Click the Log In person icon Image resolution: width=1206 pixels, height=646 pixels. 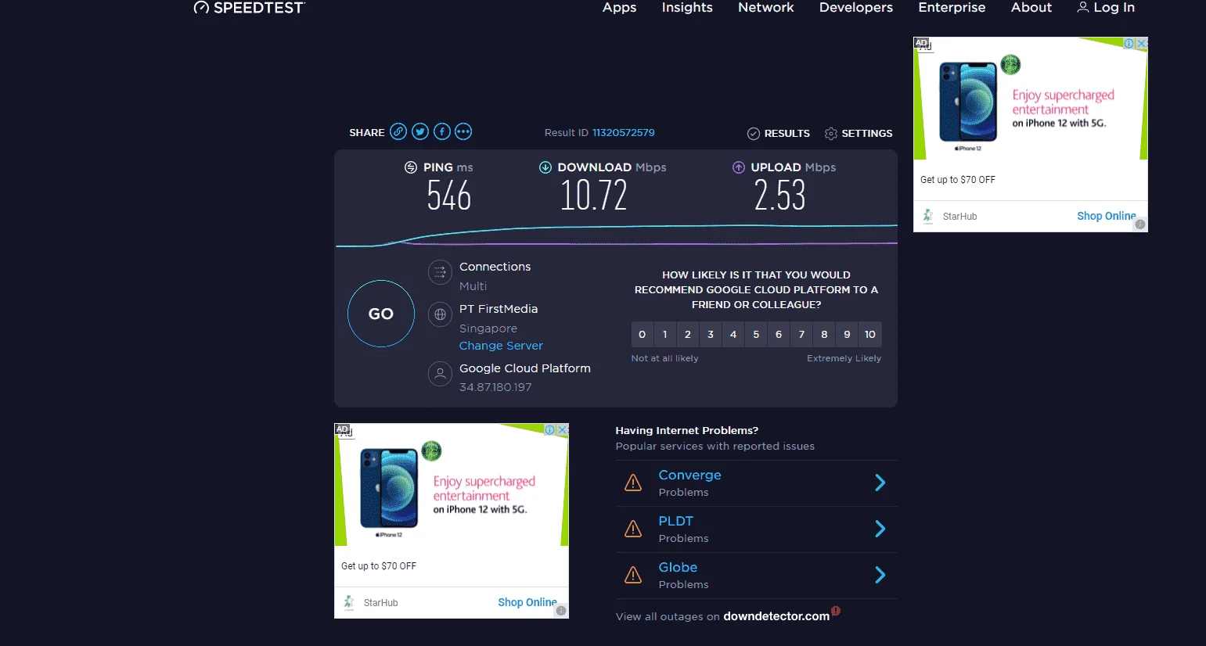(1083, 7)
